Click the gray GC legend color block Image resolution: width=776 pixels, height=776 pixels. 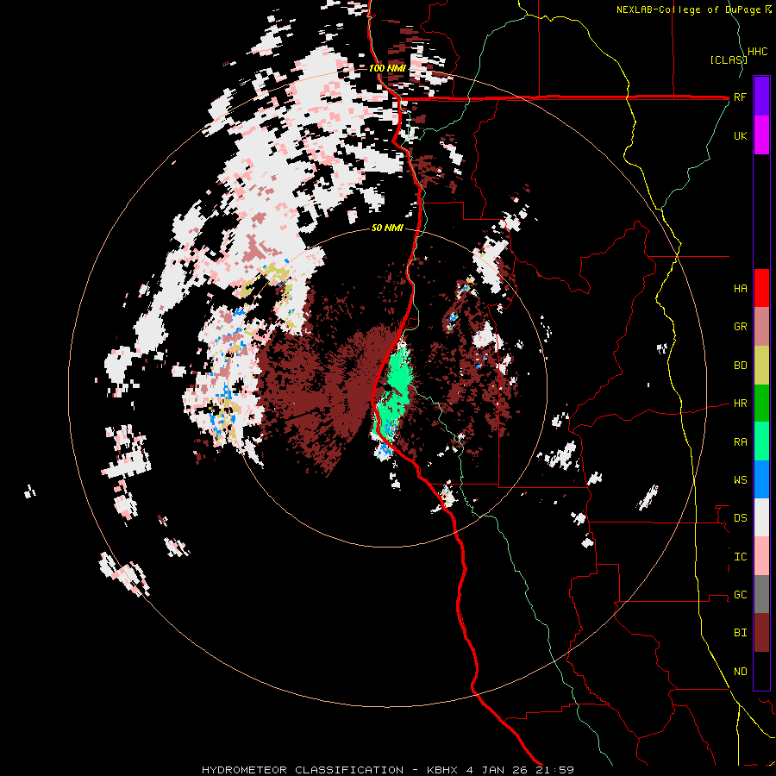tap(761, 594)
